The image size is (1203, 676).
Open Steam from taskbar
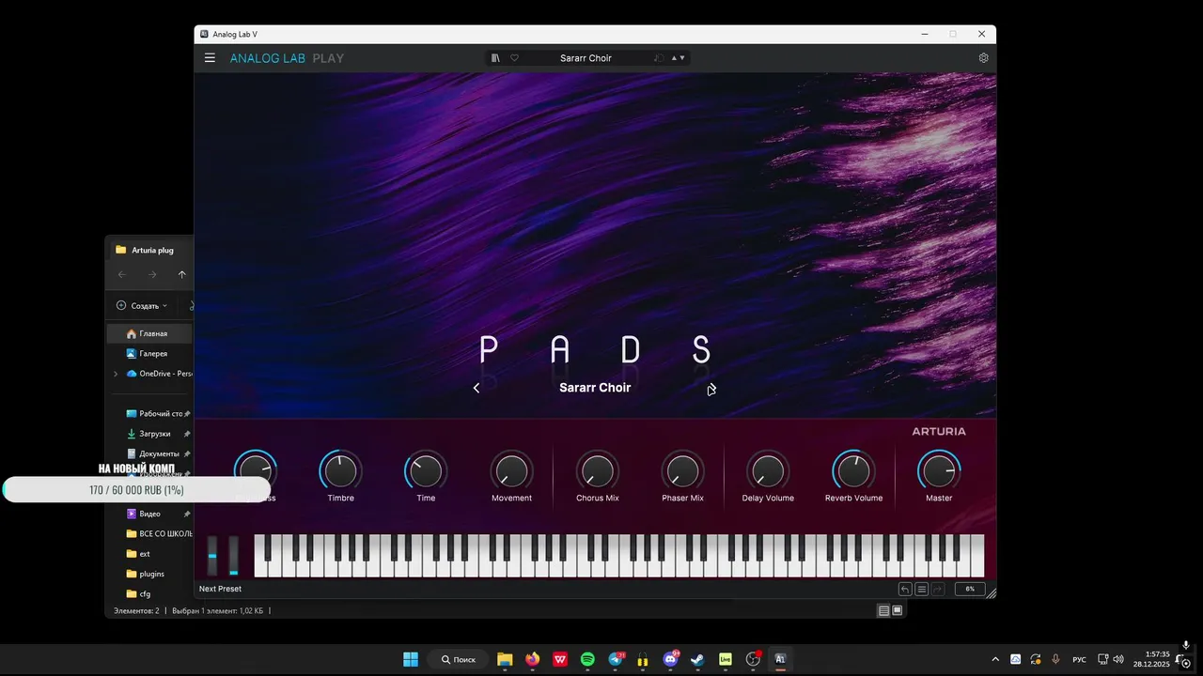click(697, 659)
